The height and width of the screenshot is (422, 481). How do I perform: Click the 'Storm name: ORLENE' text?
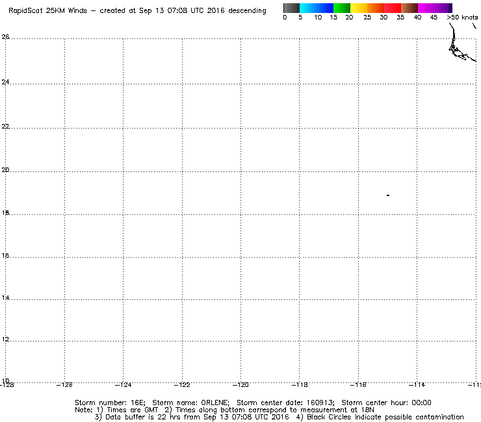pos(191,403)
